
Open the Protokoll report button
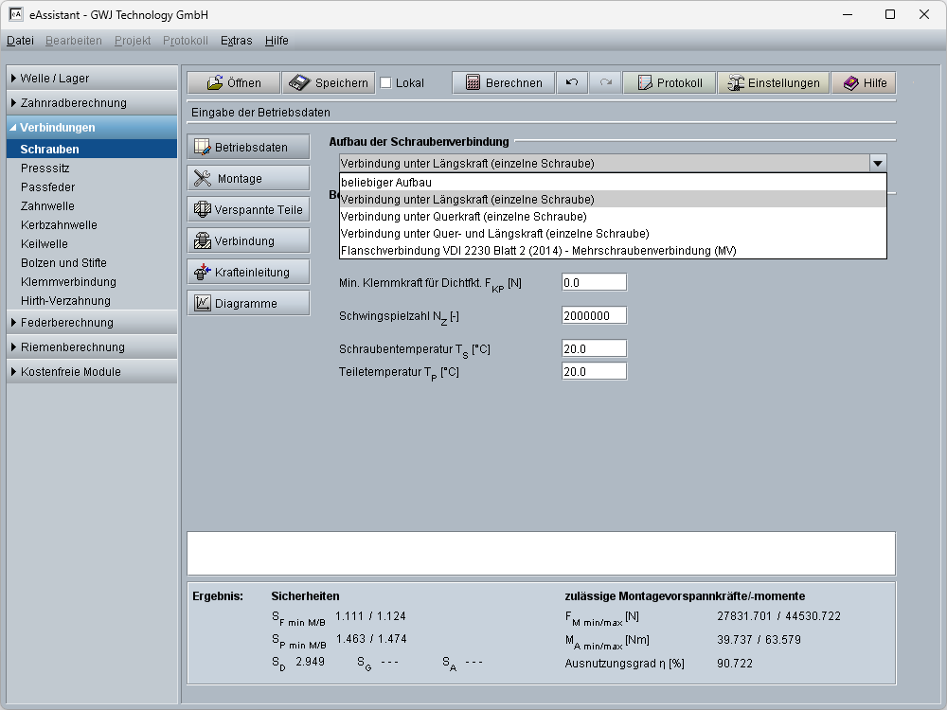(x=669, y=83)
